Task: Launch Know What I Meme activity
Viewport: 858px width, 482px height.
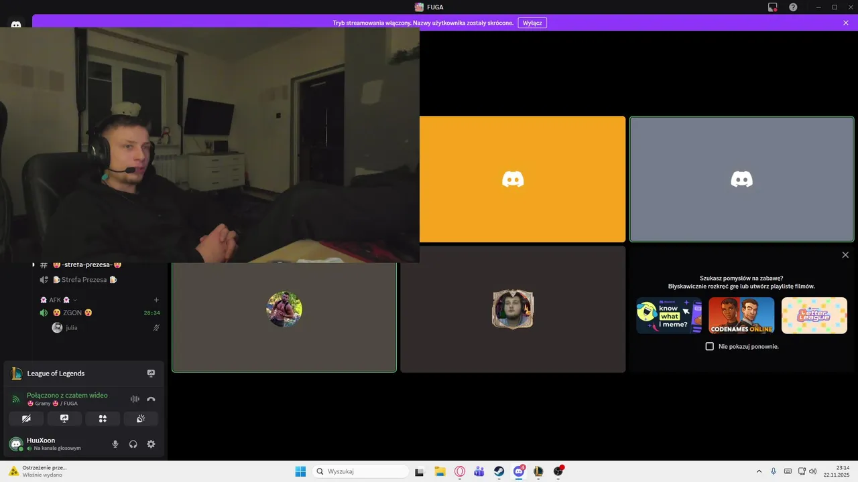Action: coord(669,315)
